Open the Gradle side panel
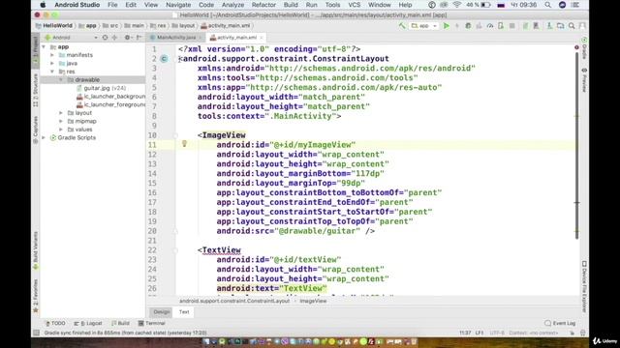 [x=584, y=49]
